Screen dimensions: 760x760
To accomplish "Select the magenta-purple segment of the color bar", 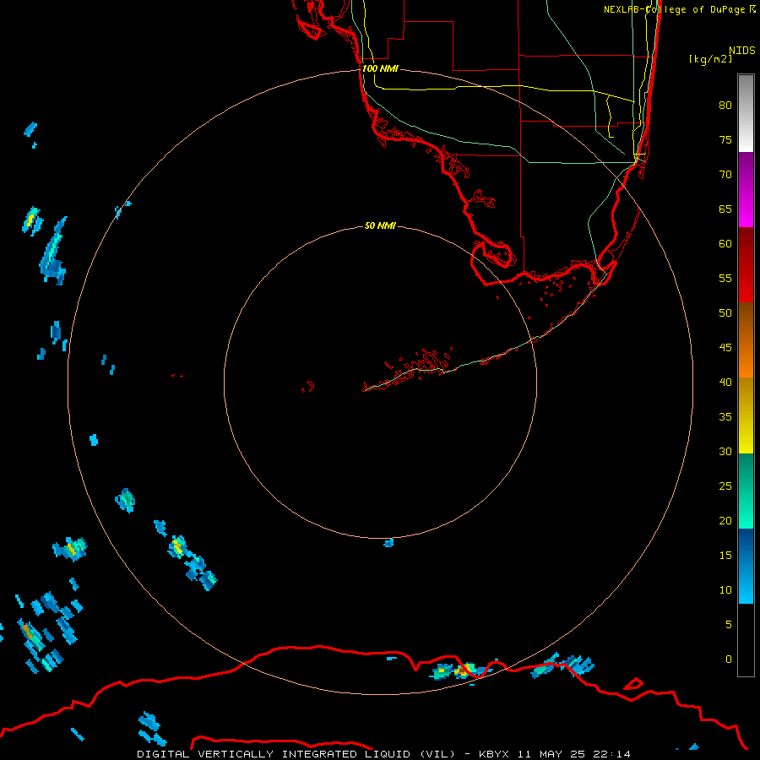I will point(746,189).
